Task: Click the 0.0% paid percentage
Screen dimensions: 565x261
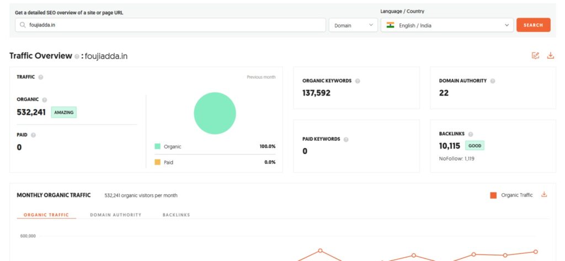Action: coord(270,162)
